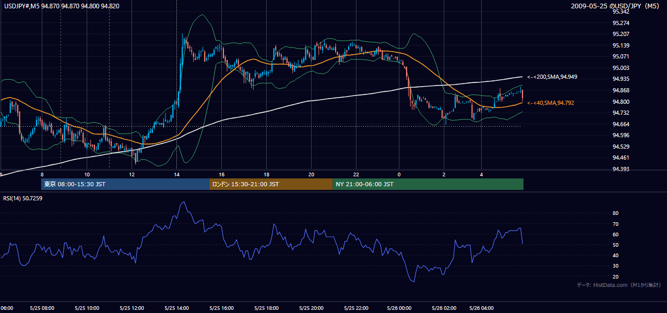Click the 200 SMA 94.949 label
The height and width of the screenshot is (313, 667).
pos(552,77)
